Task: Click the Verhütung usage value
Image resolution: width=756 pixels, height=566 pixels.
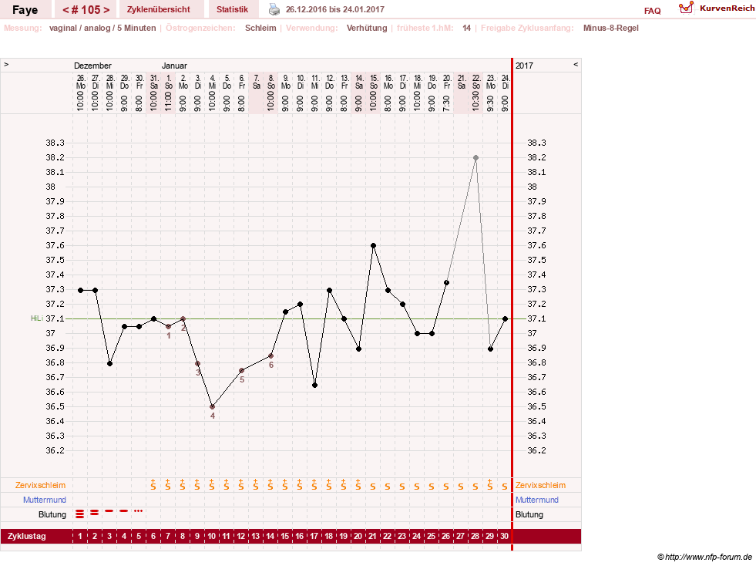Action: pyautogui.click(x=367, y=28)
